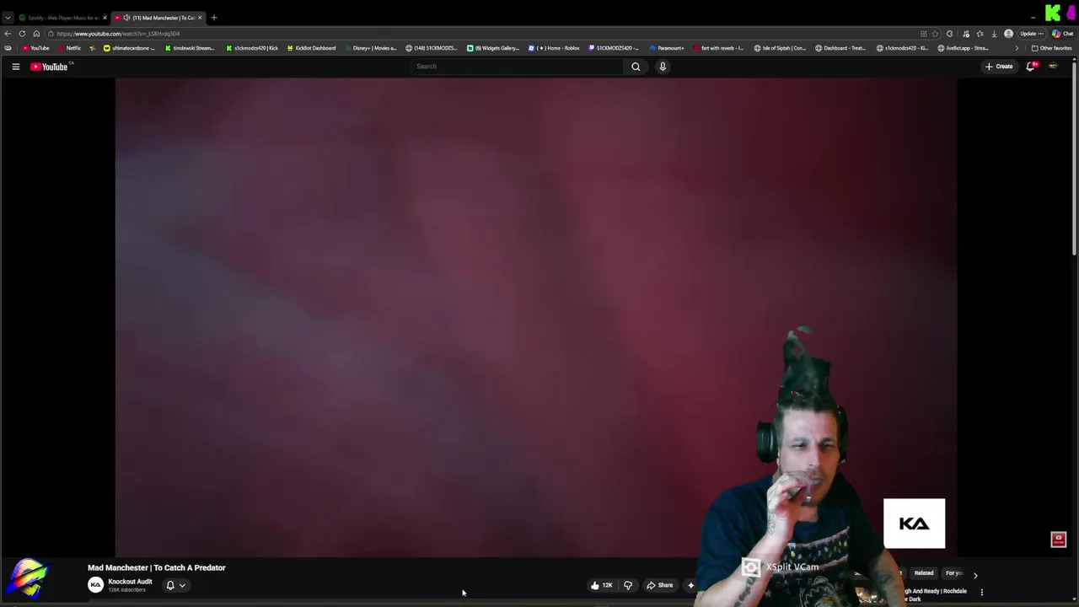Select the Mad Manchester YouTube tab

pos(158,18)
